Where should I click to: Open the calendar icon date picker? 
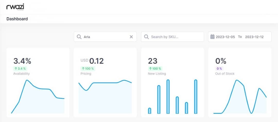[x=212, y=37]
